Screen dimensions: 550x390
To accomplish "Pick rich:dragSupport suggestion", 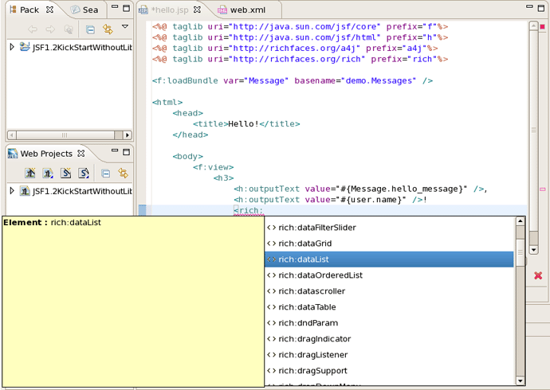I will click(311, 371).
